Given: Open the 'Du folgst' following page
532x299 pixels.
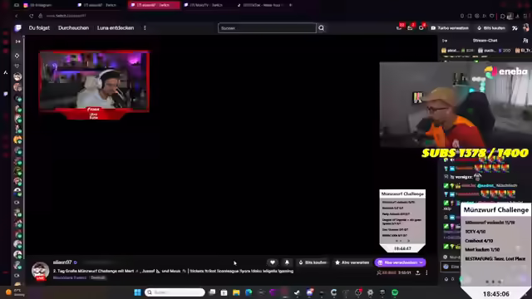Looking at the screenshot, I should [x=39, y=28].
